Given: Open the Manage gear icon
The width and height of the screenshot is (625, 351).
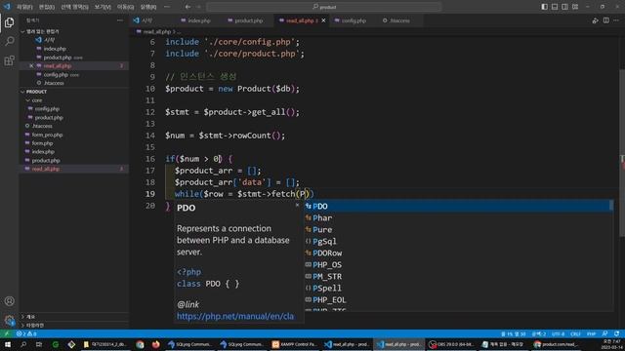Looking at the screenshot, I should point(9,320).
